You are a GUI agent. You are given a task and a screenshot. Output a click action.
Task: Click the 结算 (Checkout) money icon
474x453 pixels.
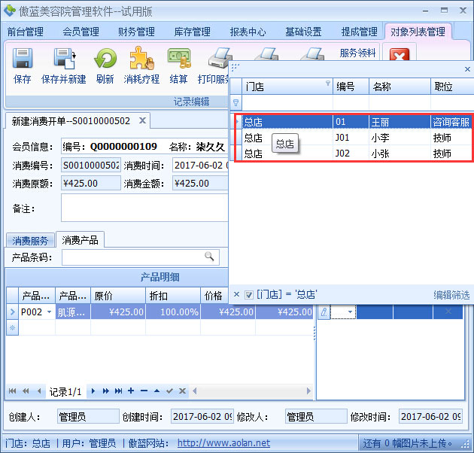(179, 59)
